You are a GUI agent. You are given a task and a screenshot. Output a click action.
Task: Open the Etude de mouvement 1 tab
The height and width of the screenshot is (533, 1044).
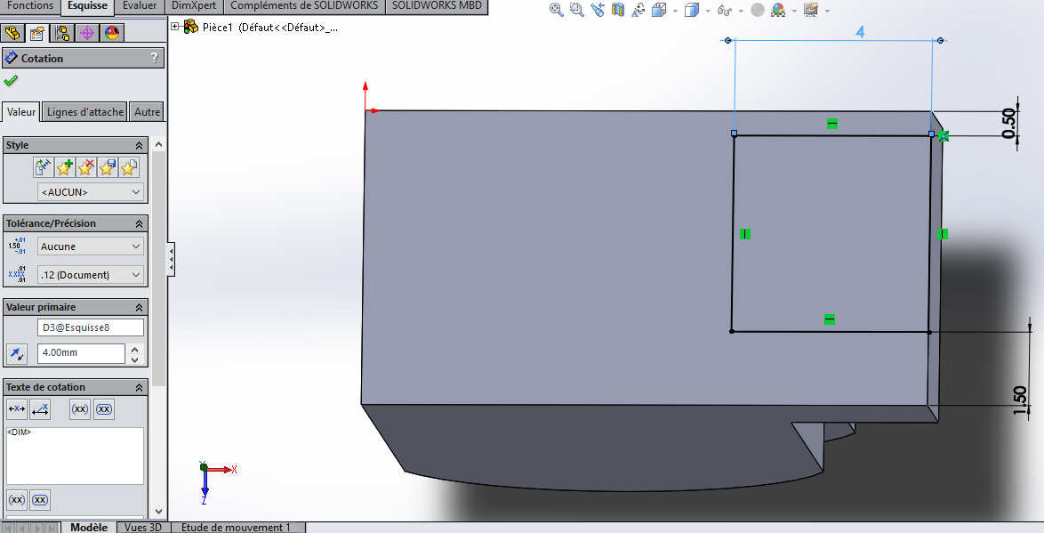[236, 527]
